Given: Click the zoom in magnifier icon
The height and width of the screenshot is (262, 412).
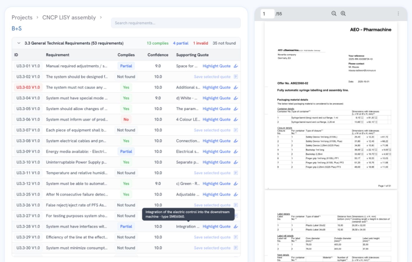Looking at the screenshot, I should point(343,13).
